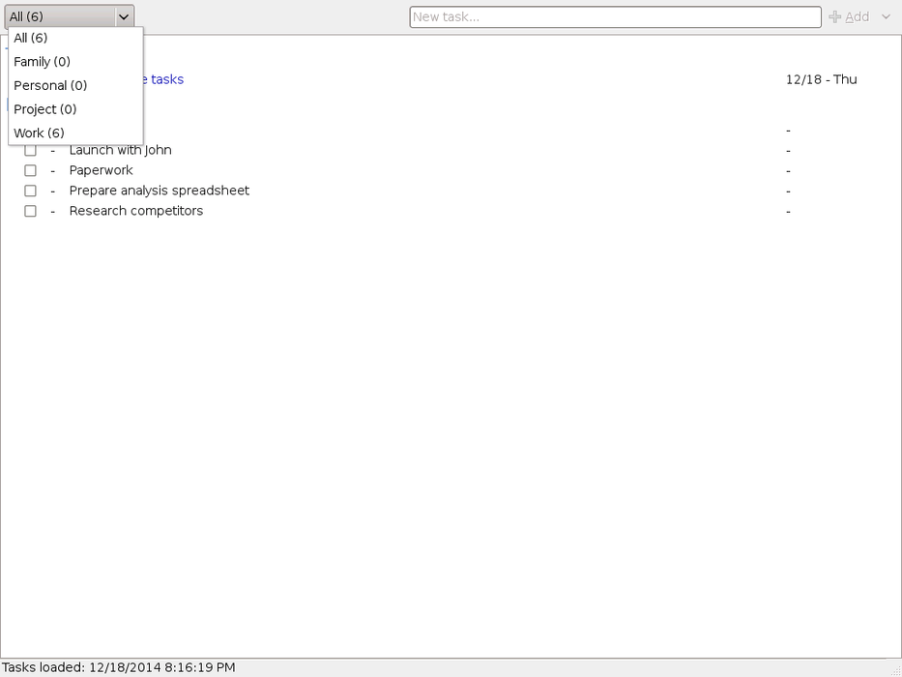Toggle the 'Research competitors' checkbox
The width and height of the screenshot is (902, 677).
pos(31,212)
